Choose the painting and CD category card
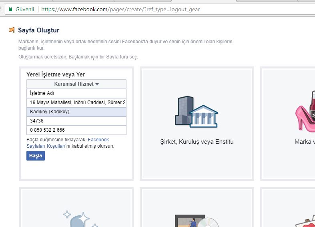This screenshot has height=227, width=315. pos(197,208)
